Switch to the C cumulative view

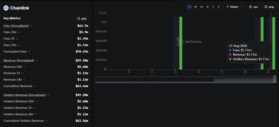(x=219, y=7)
